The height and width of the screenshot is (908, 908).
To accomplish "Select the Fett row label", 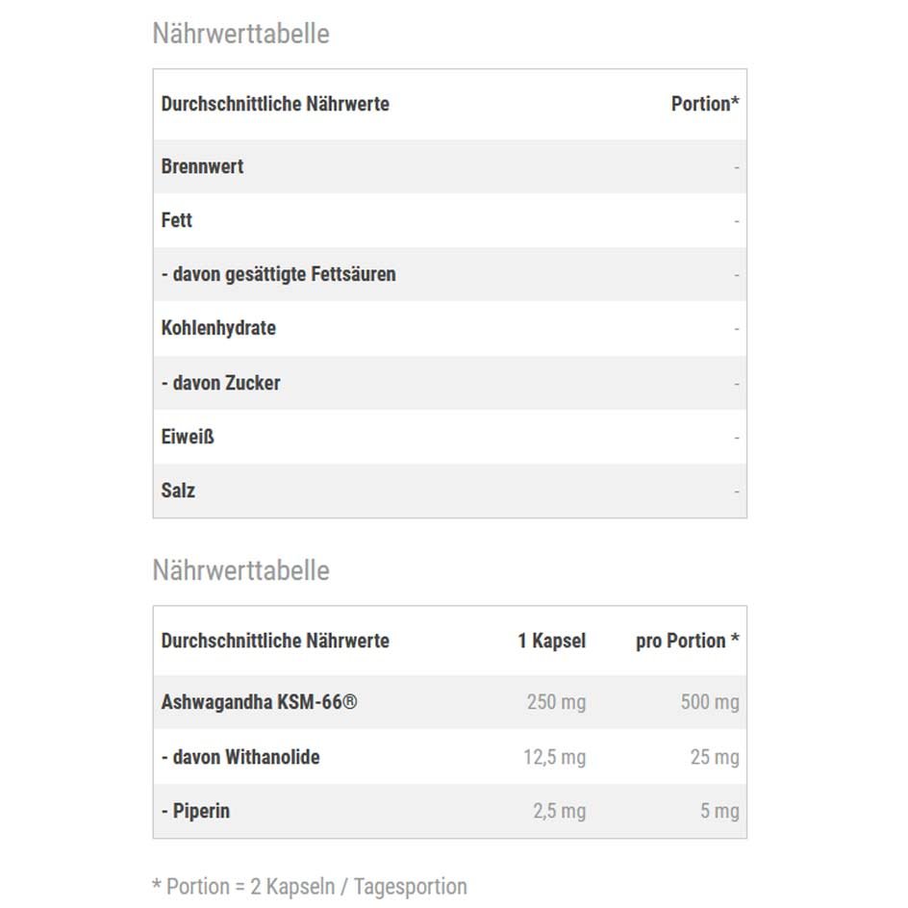I will tap(177, 220).
